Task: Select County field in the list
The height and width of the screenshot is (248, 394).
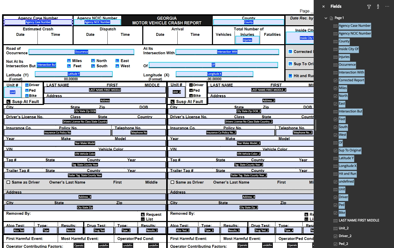Action: point(344,41)
